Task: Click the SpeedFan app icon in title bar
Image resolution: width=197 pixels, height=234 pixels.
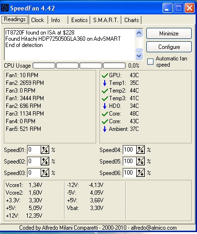Action: tap(4, 8)
